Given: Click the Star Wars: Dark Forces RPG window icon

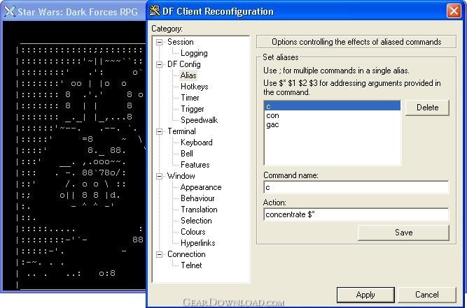Looking at the screenshot, I should (9, 12).
